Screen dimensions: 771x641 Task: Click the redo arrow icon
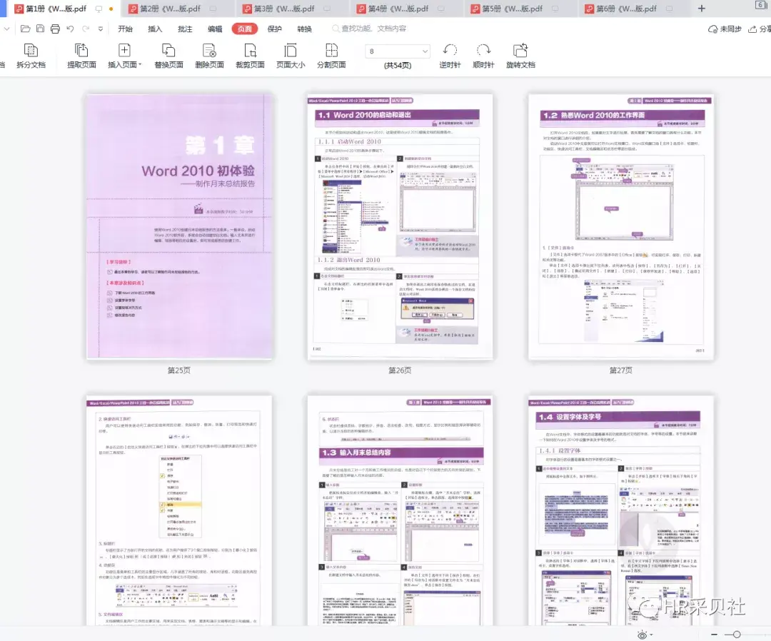(x=86, y=29)
